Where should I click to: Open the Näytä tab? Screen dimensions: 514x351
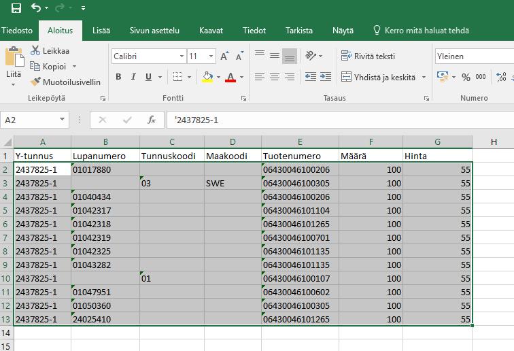[343, 31]
